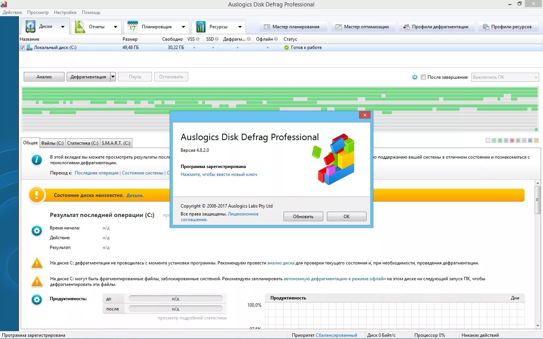Click the warning triangle about system-locked files
The width and height of the screenshot is (543, 339).
37,281
